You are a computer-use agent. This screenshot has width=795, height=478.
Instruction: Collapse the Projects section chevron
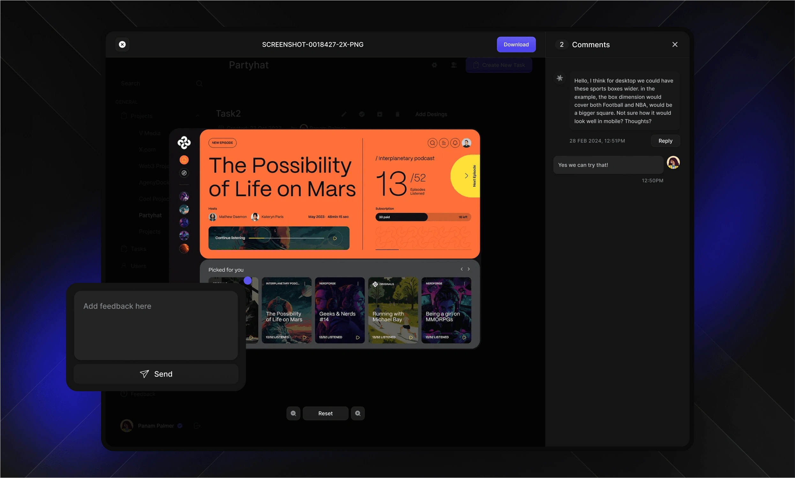tap(198, 116)
